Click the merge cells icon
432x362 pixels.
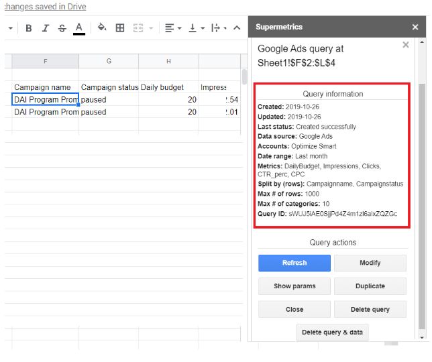tap(138, 27)
